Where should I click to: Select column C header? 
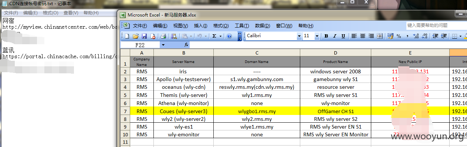tap(257, 53)
